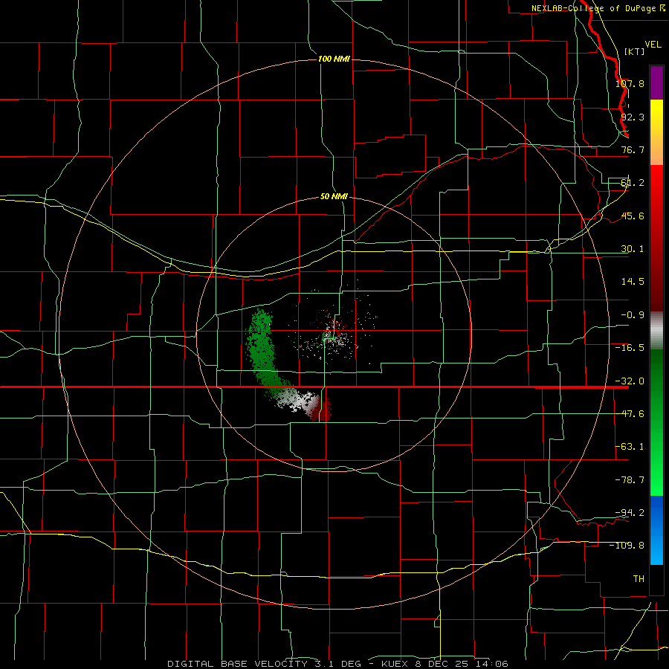Click the radar site at ring center

point(333,334)
